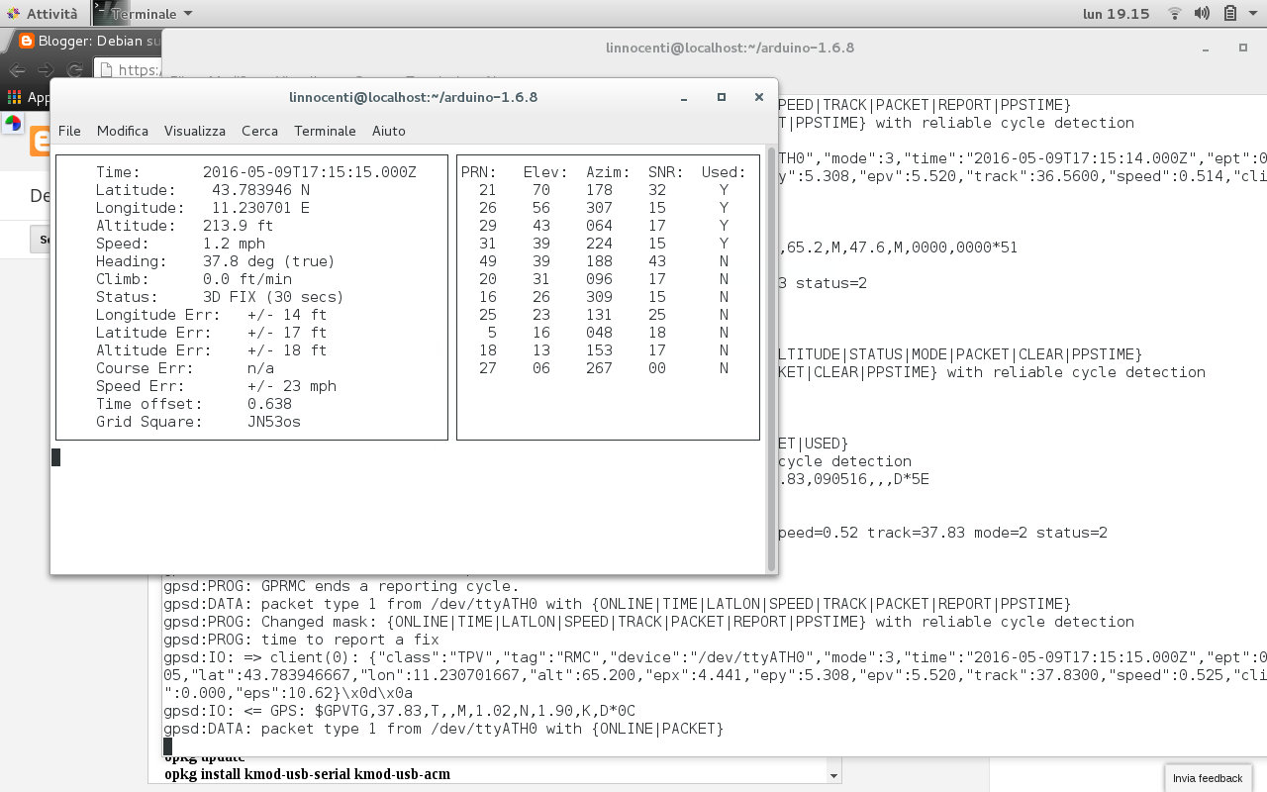Click the orange Blogger logo
This screenshot has width=1267, height=792.
pos(41,142)
